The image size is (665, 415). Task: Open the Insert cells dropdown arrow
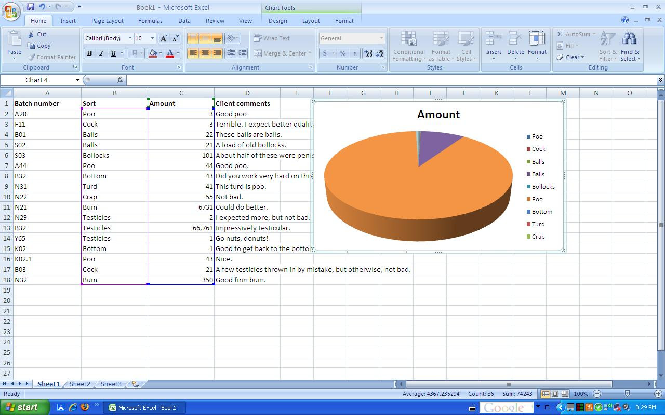pos(494,59)
